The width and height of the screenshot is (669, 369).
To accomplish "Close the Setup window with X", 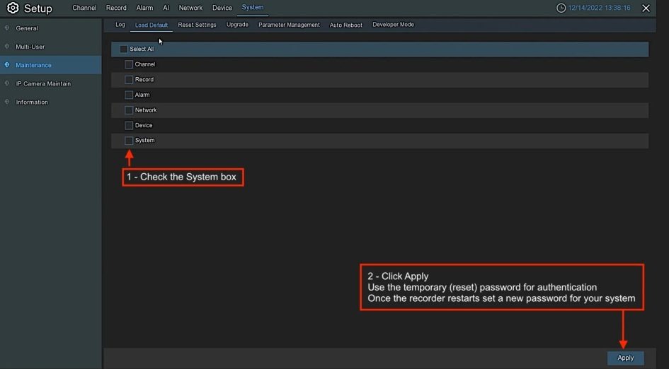I will pos(646,8).
